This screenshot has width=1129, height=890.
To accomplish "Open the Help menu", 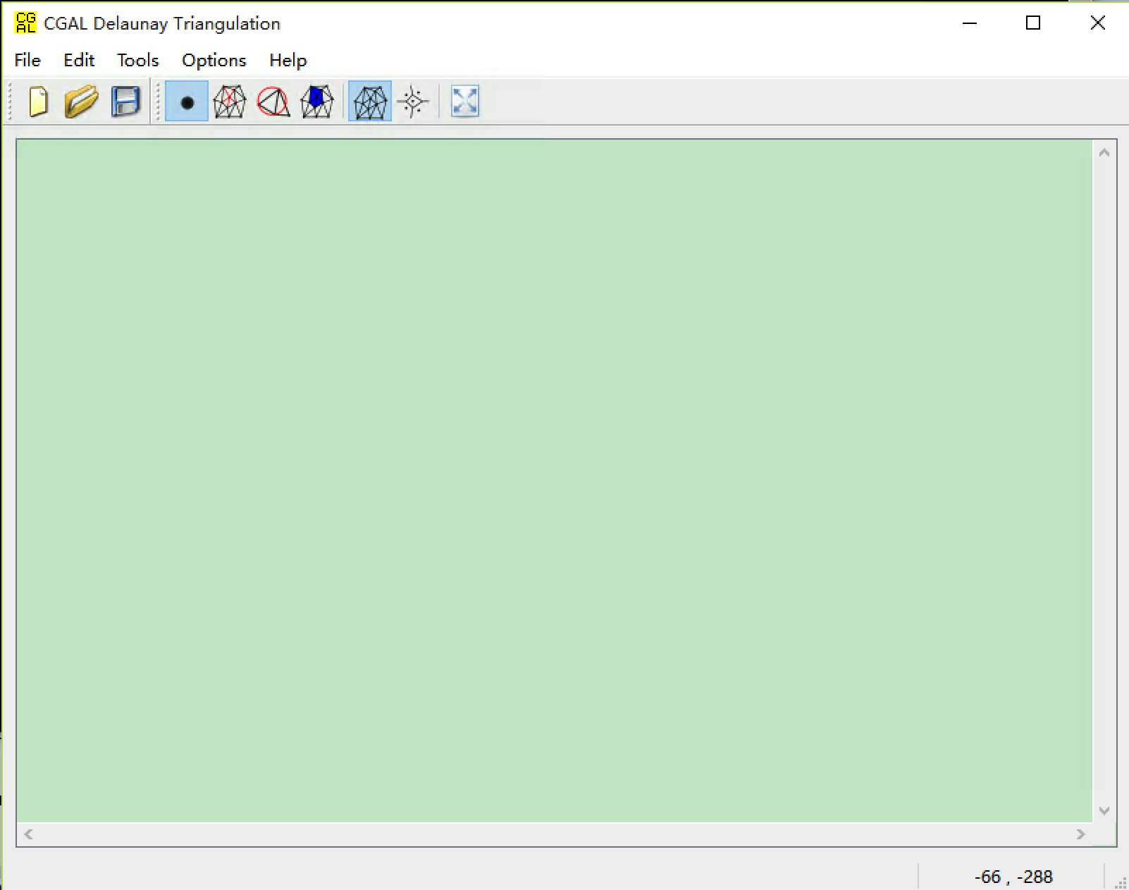I will [x=288, y=61].
